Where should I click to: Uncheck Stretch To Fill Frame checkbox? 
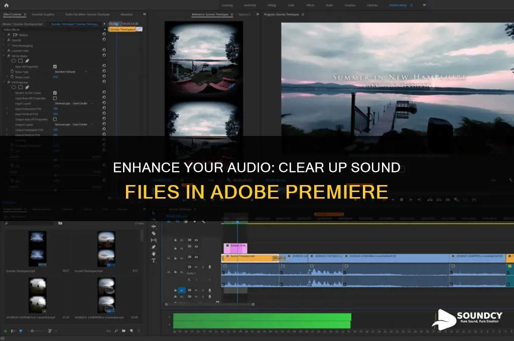tap(55, 93)
